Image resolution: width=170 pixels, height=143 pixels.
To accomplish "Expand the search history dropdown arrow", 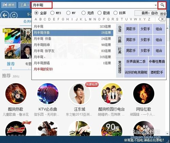I will (x=156, y=5).
